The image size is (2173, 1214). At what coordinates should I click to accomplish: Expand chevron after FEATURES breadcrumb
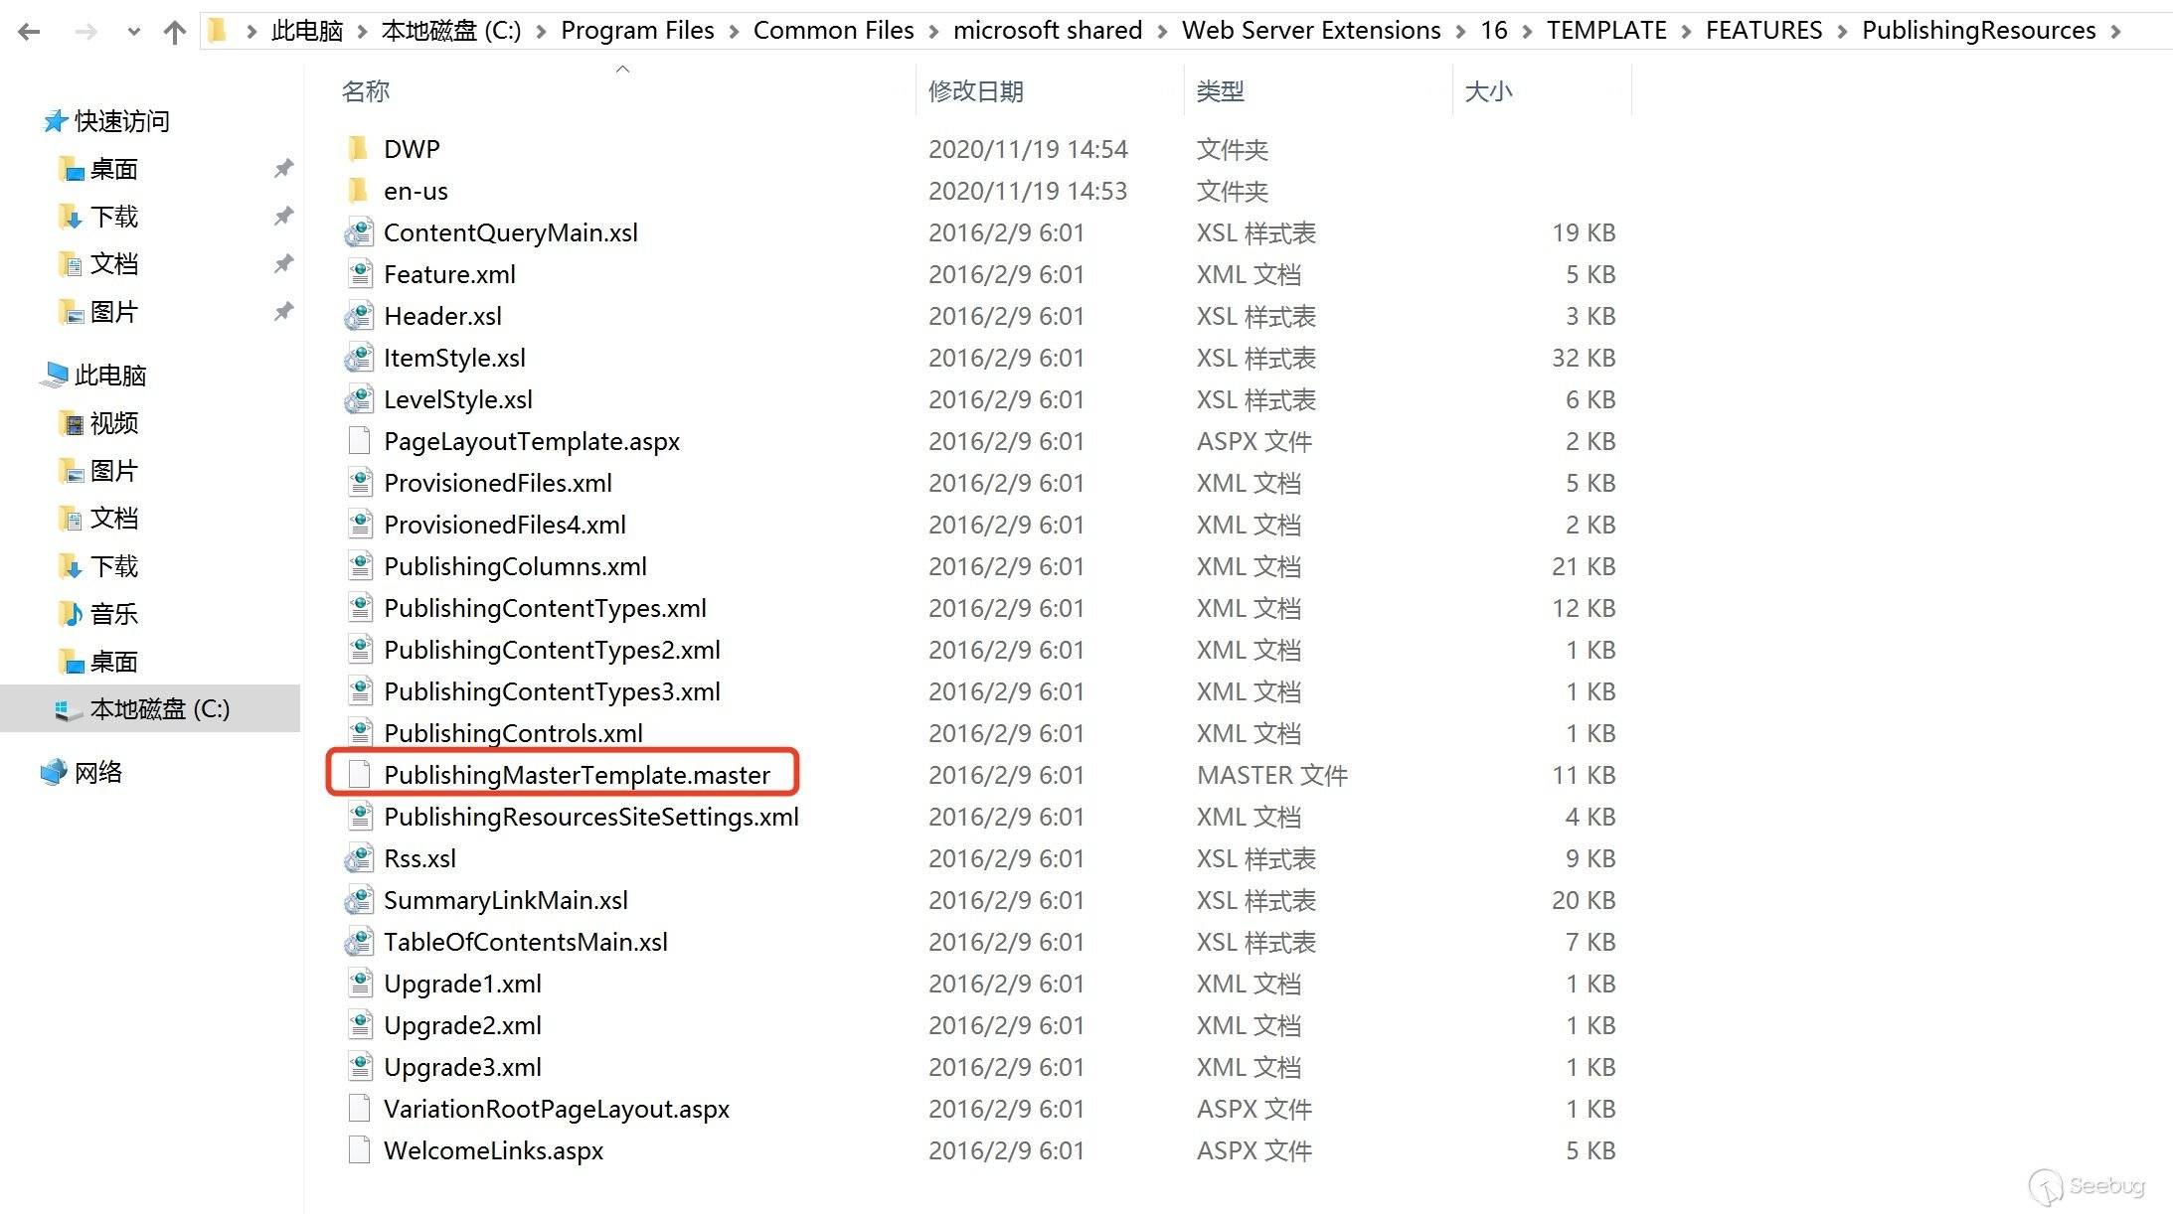(1842, 32)
